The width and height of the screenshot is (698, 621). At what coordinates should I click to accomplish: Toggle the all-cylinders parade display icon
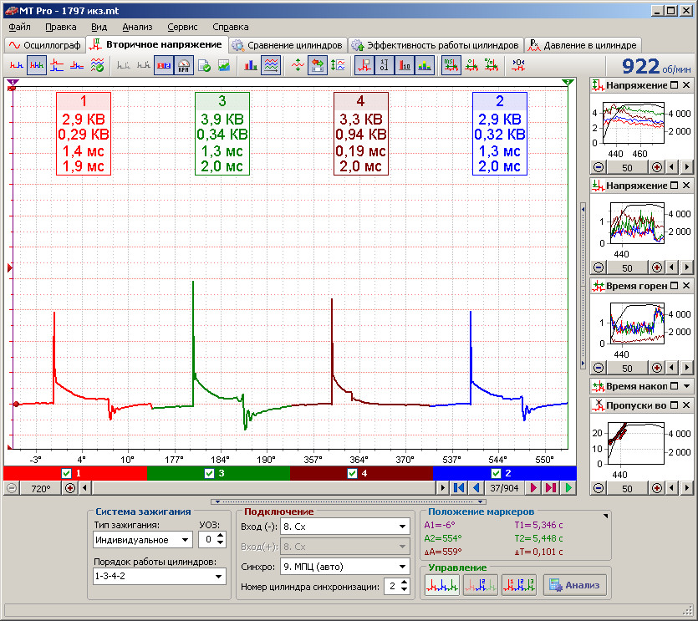(x=36, y=65)
